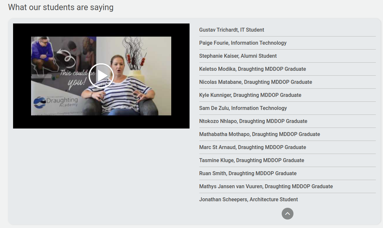
Task: Choose Stephanie Kaiser, Alumni Student
Action: (x=238, y=56)
